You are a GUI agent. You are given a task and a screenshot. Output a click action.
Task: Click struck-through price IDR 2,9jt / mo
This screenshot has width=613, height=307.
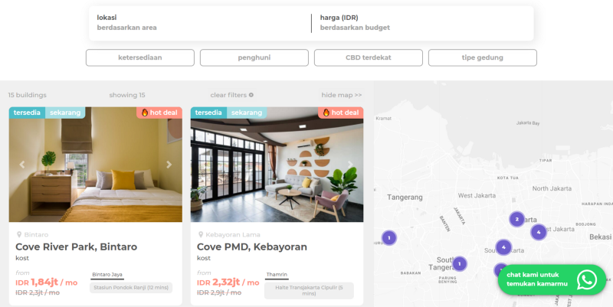pyautogui.click(x=219, y=292)
